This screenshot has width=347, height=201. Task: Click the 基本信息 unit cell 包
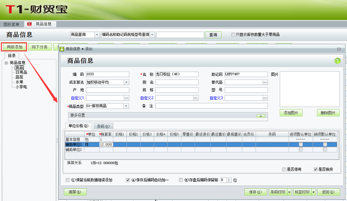[92, 139]
